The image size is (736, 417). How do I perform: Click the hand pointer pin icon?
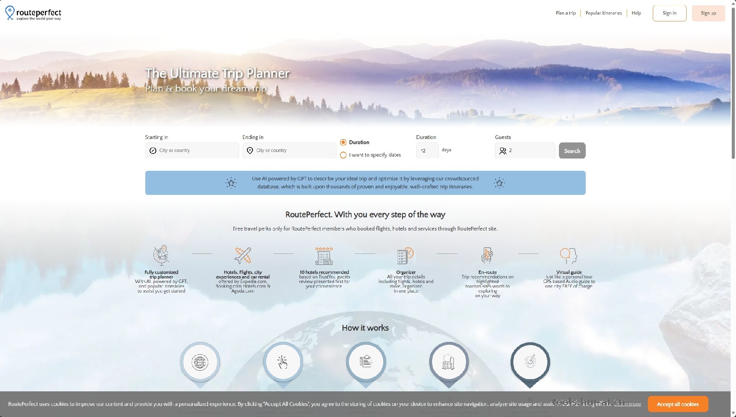(283, 362)
